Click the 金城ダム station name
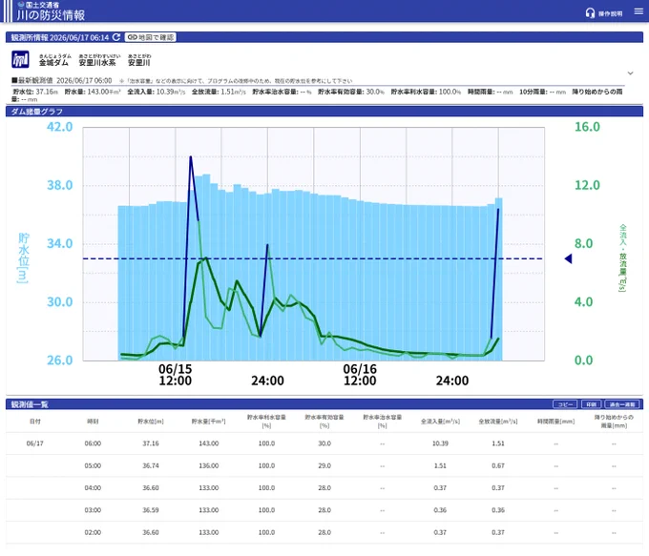The height and width of the screenshot is (556, 649). click(53, 63)
